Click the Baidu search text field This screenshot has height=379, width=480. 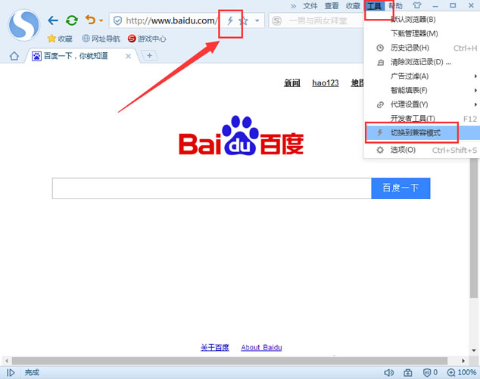point(212,188)
